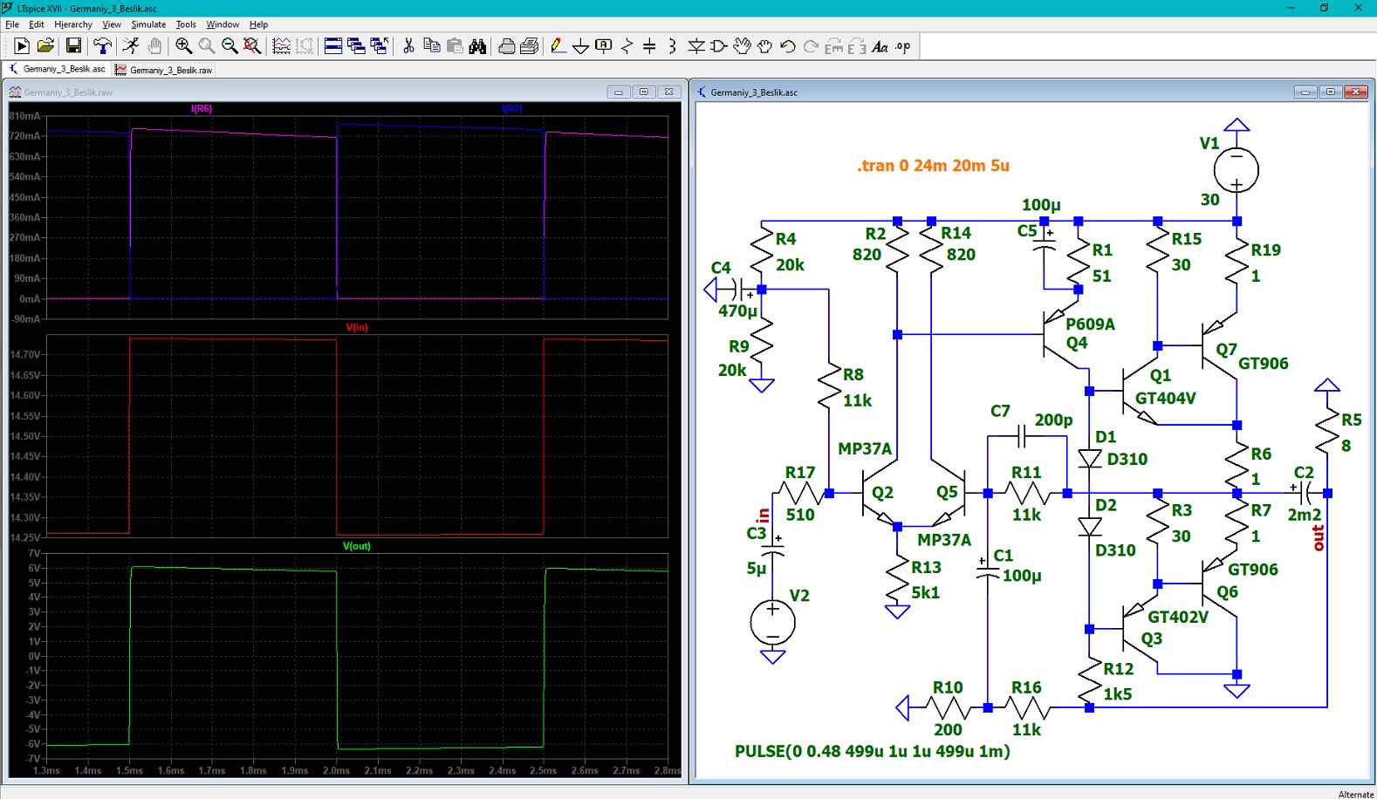Open the Simulate menu
Viewport: 1377px width, 799px height.
click(148, 24)
